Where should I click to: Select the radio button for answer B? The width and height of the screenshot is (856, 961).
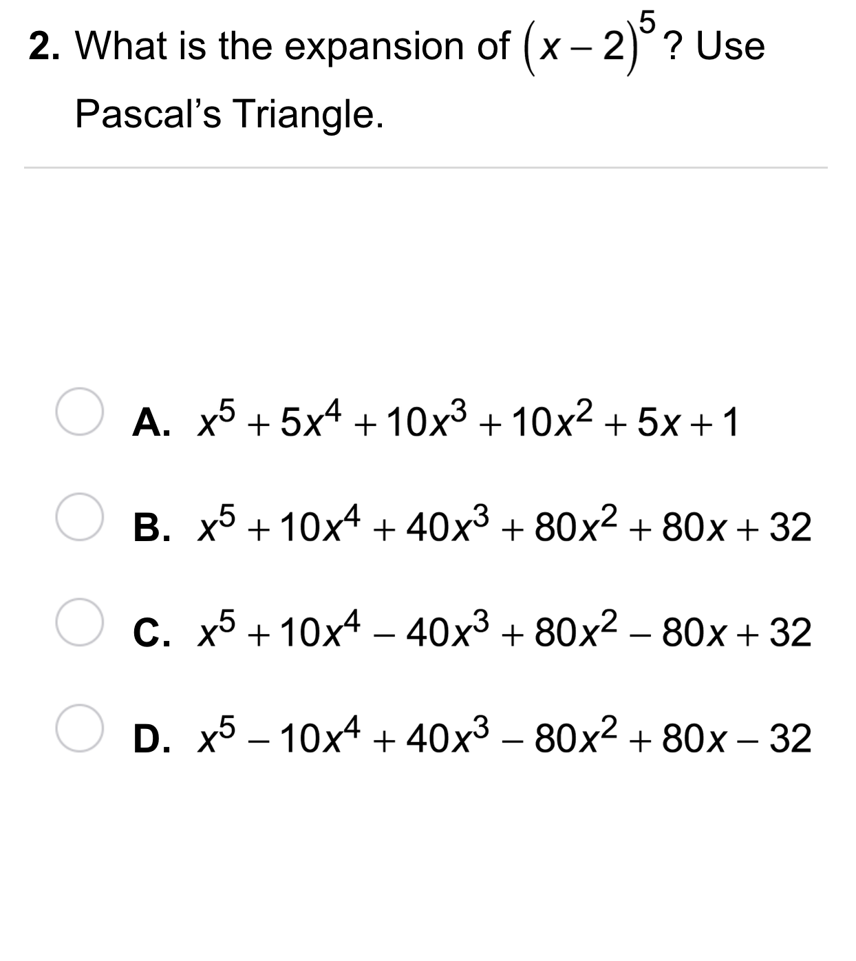tap(81, 518)
